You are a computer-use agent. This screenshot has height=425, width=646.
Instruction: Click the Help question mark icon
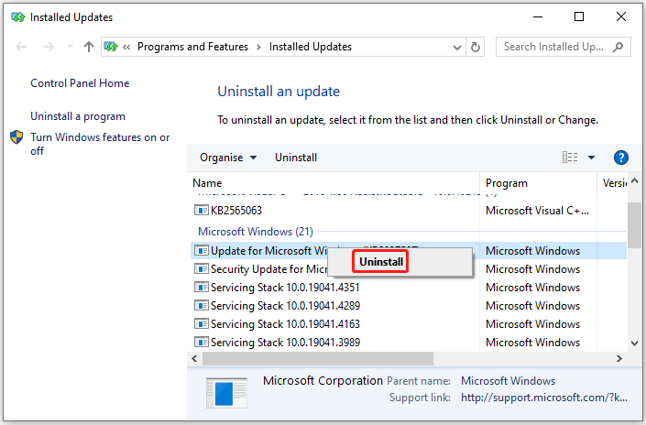point(621,158)
